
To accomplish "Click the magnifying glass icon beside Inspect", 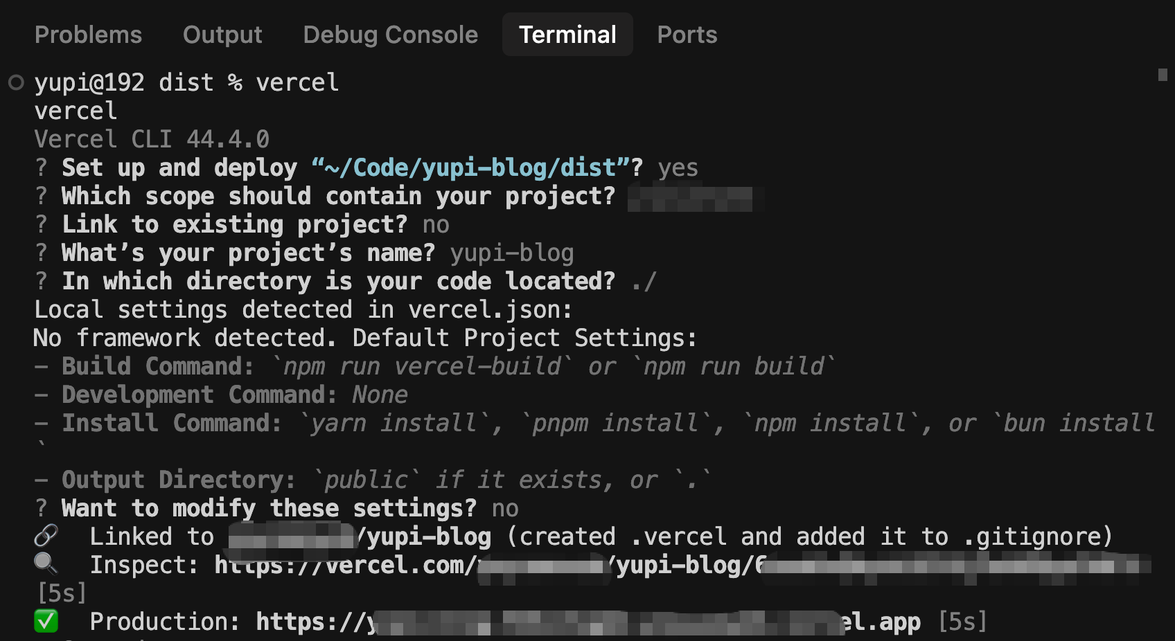I will tap(46, 564).
